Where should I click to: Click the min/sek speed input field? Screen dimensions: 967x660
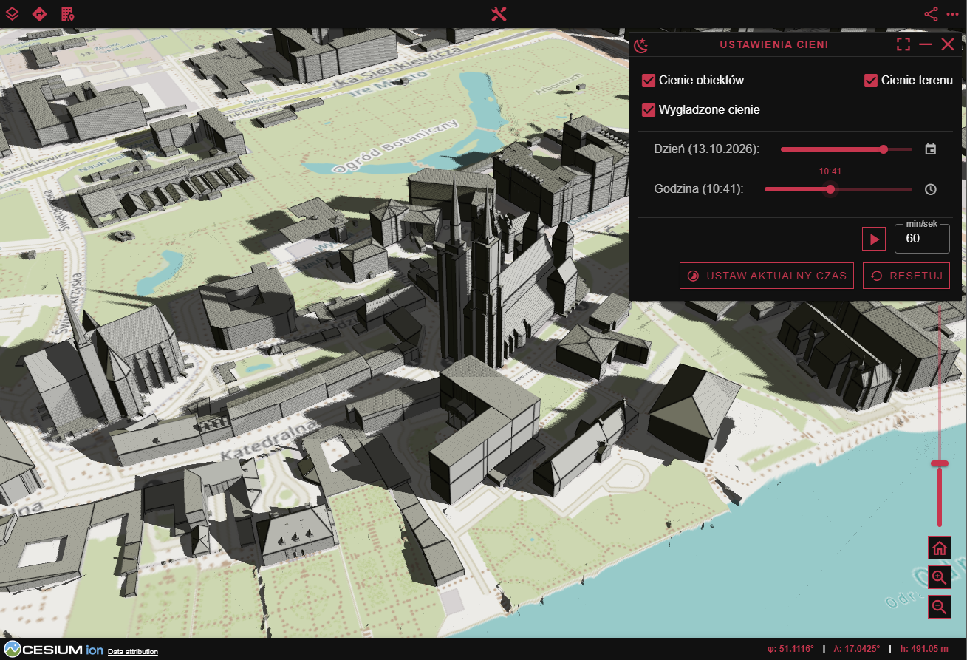(922, 239)
